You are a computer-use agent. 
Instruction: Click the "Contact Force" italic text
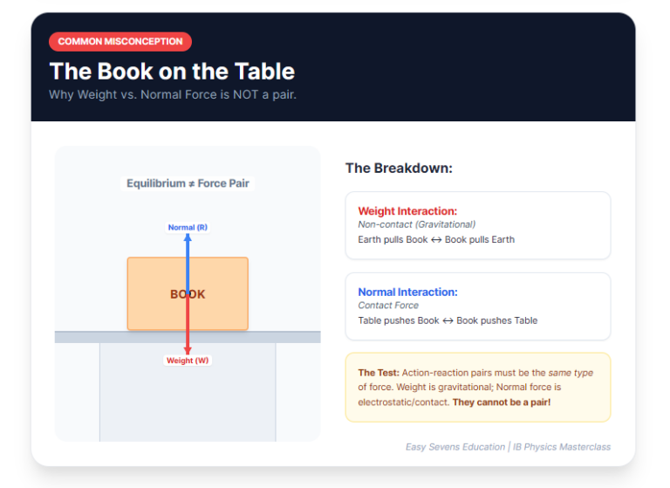388,306
